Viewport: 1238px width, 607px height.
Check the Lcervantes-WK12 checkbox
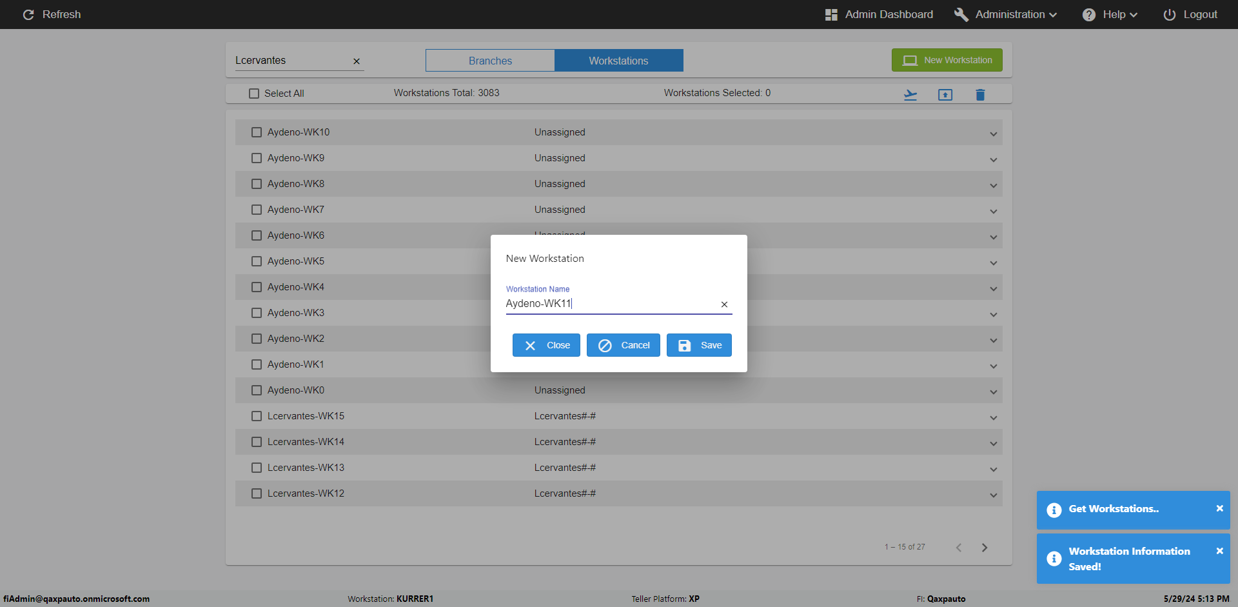[257, 493]
